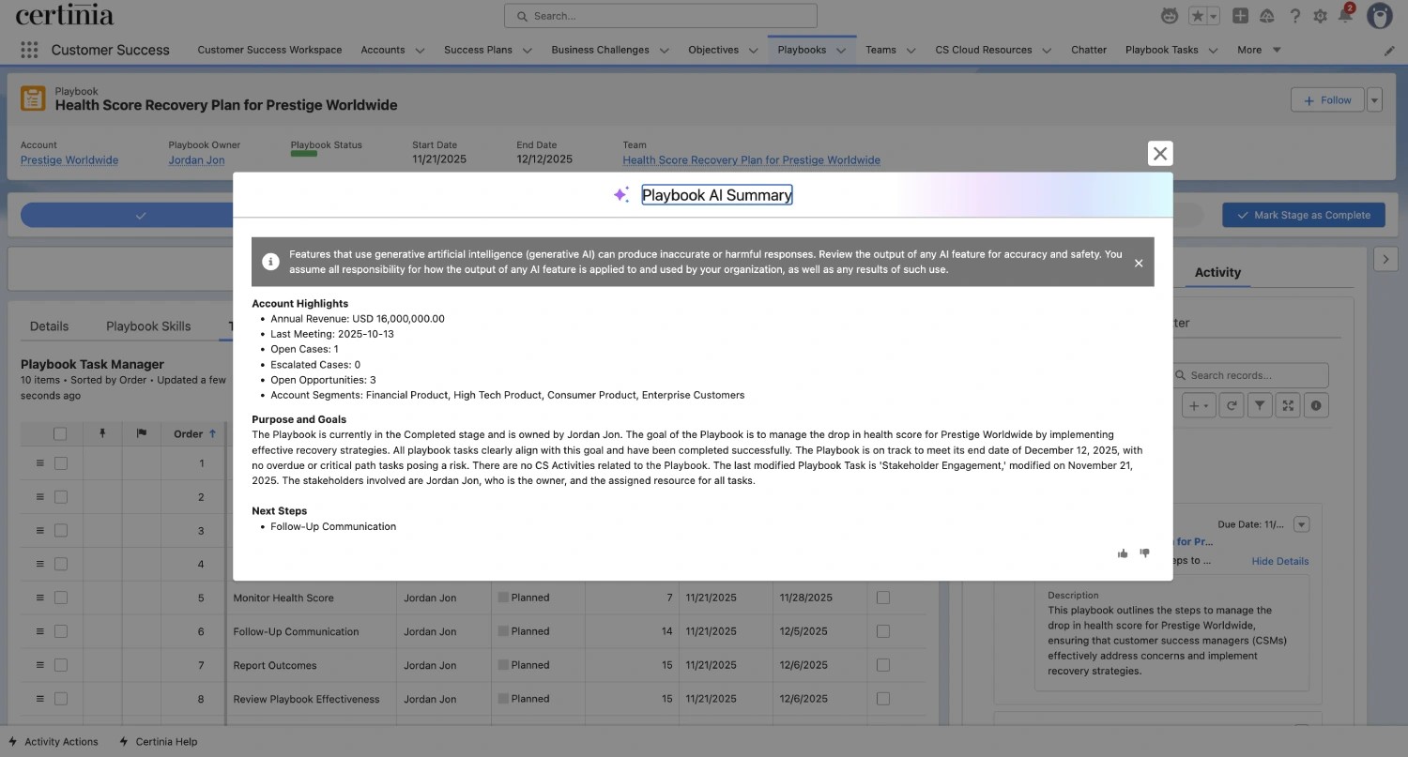Screen dimensions: 1408x757
Task: Open the Chatter navigation tab
Action: coord(1088,50)
